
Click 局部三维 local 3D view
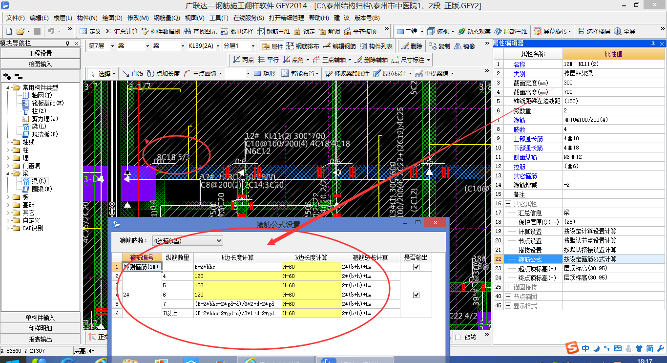click(511, 31)
